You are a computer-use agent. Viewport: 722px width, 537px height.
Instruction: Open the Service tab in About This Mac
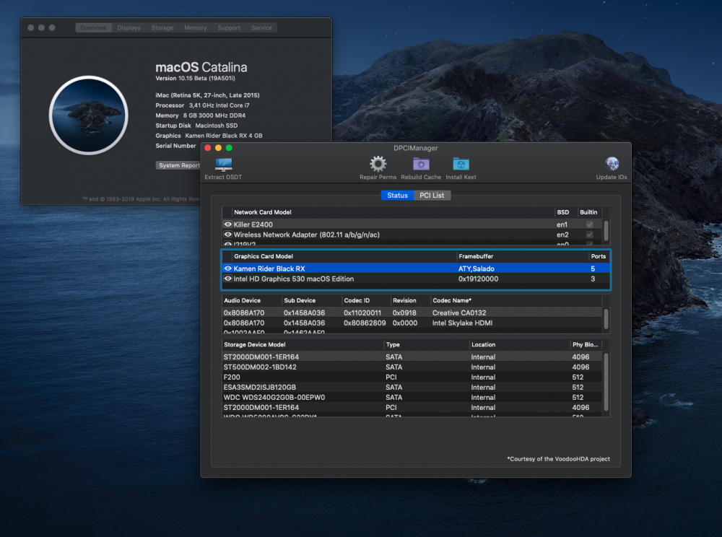tap(261, 27)
